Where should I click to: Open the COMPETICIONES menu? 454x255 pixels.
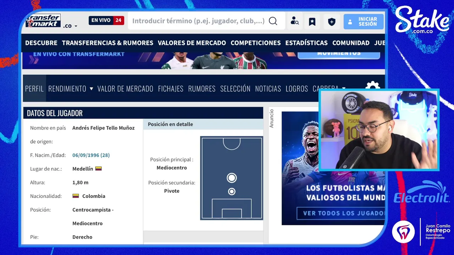pyautogui.click(x=255, y=43)
